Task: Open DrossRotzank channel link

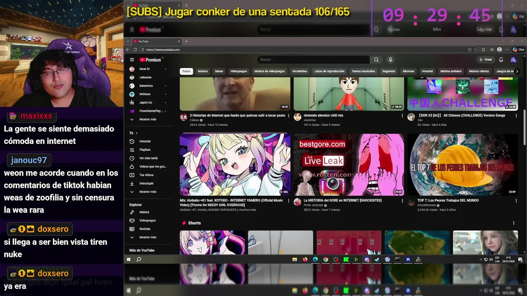Action: click(427, 205)
